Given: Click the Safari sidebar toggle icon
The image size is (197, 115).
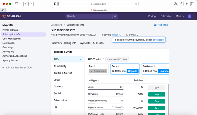Looking at the screenshot, I should [16, 4].
